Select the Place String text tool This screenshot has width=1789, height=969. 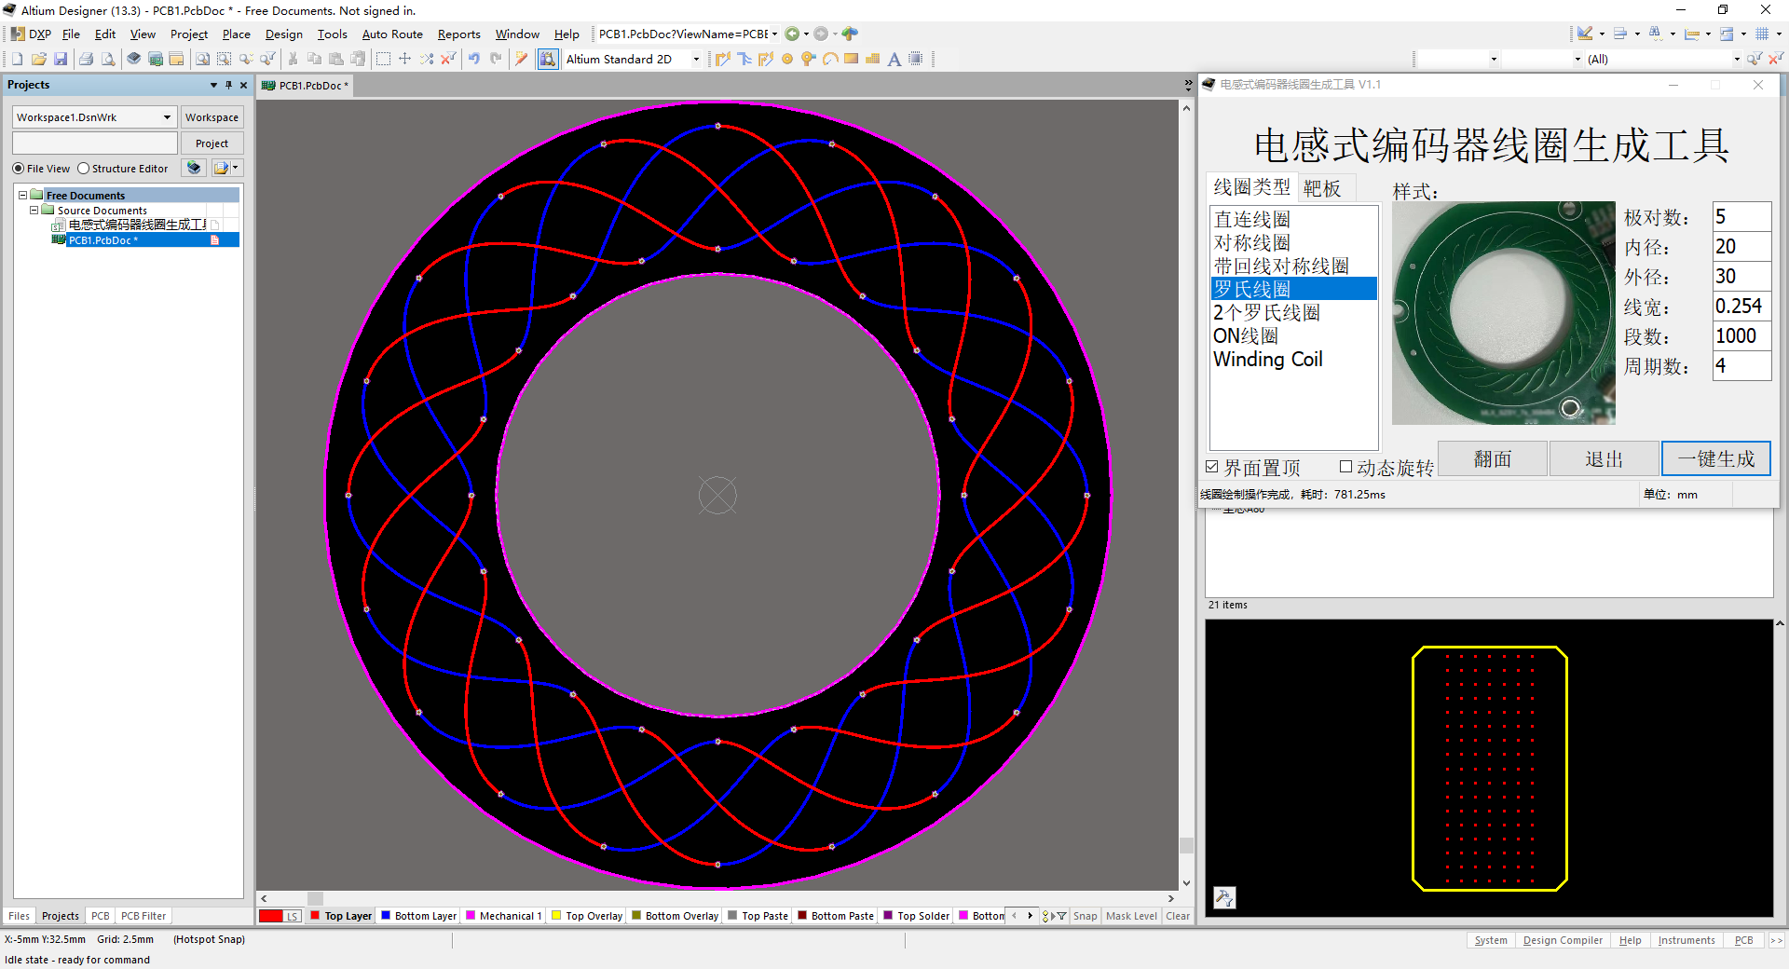pos(894,59)
